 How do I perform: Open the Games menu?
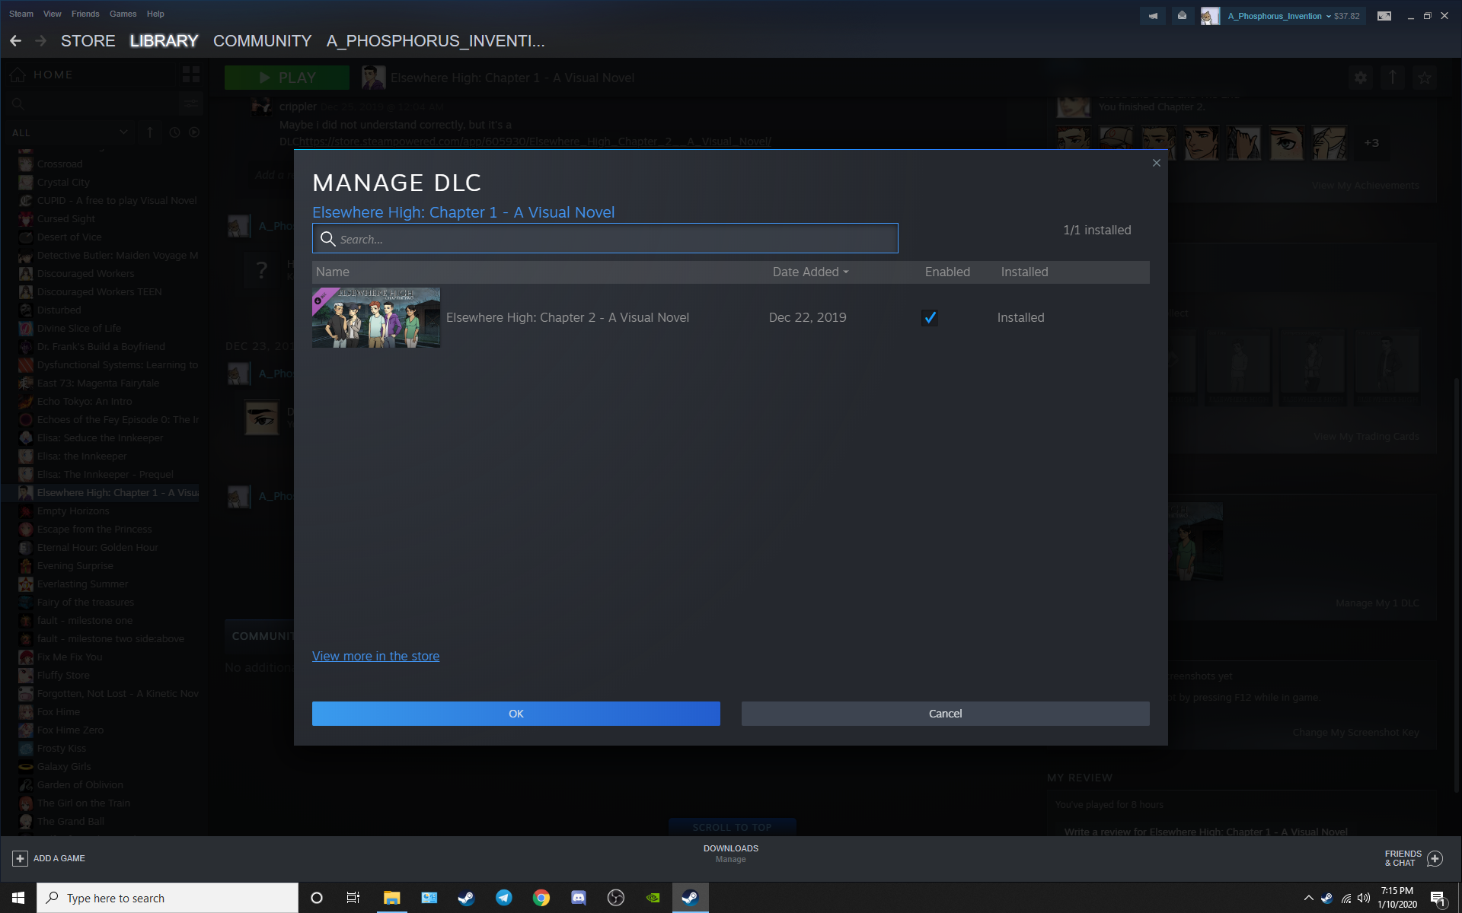pyautogui.click(x=123, y=14)
